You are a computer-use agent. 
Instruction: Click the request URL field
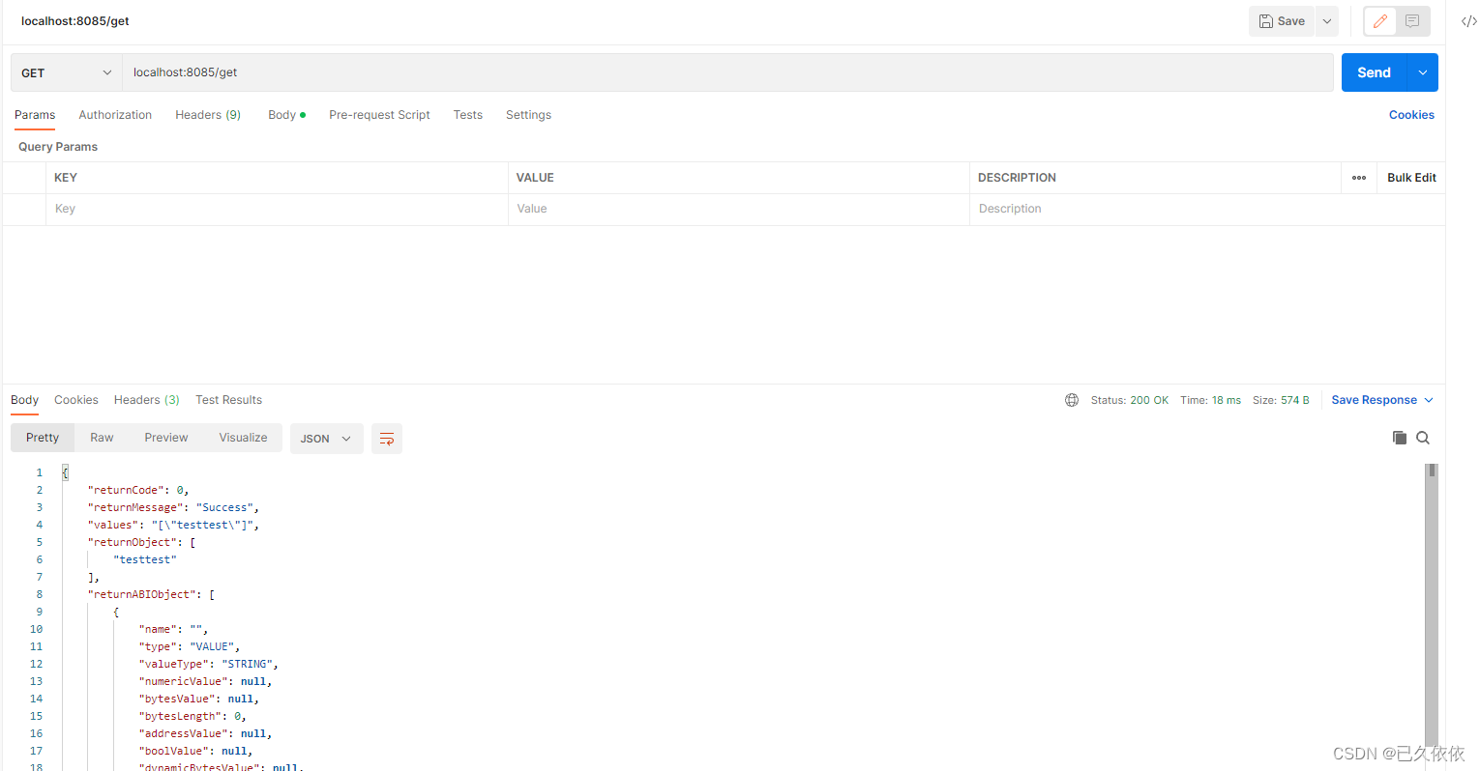click(727, 72)
